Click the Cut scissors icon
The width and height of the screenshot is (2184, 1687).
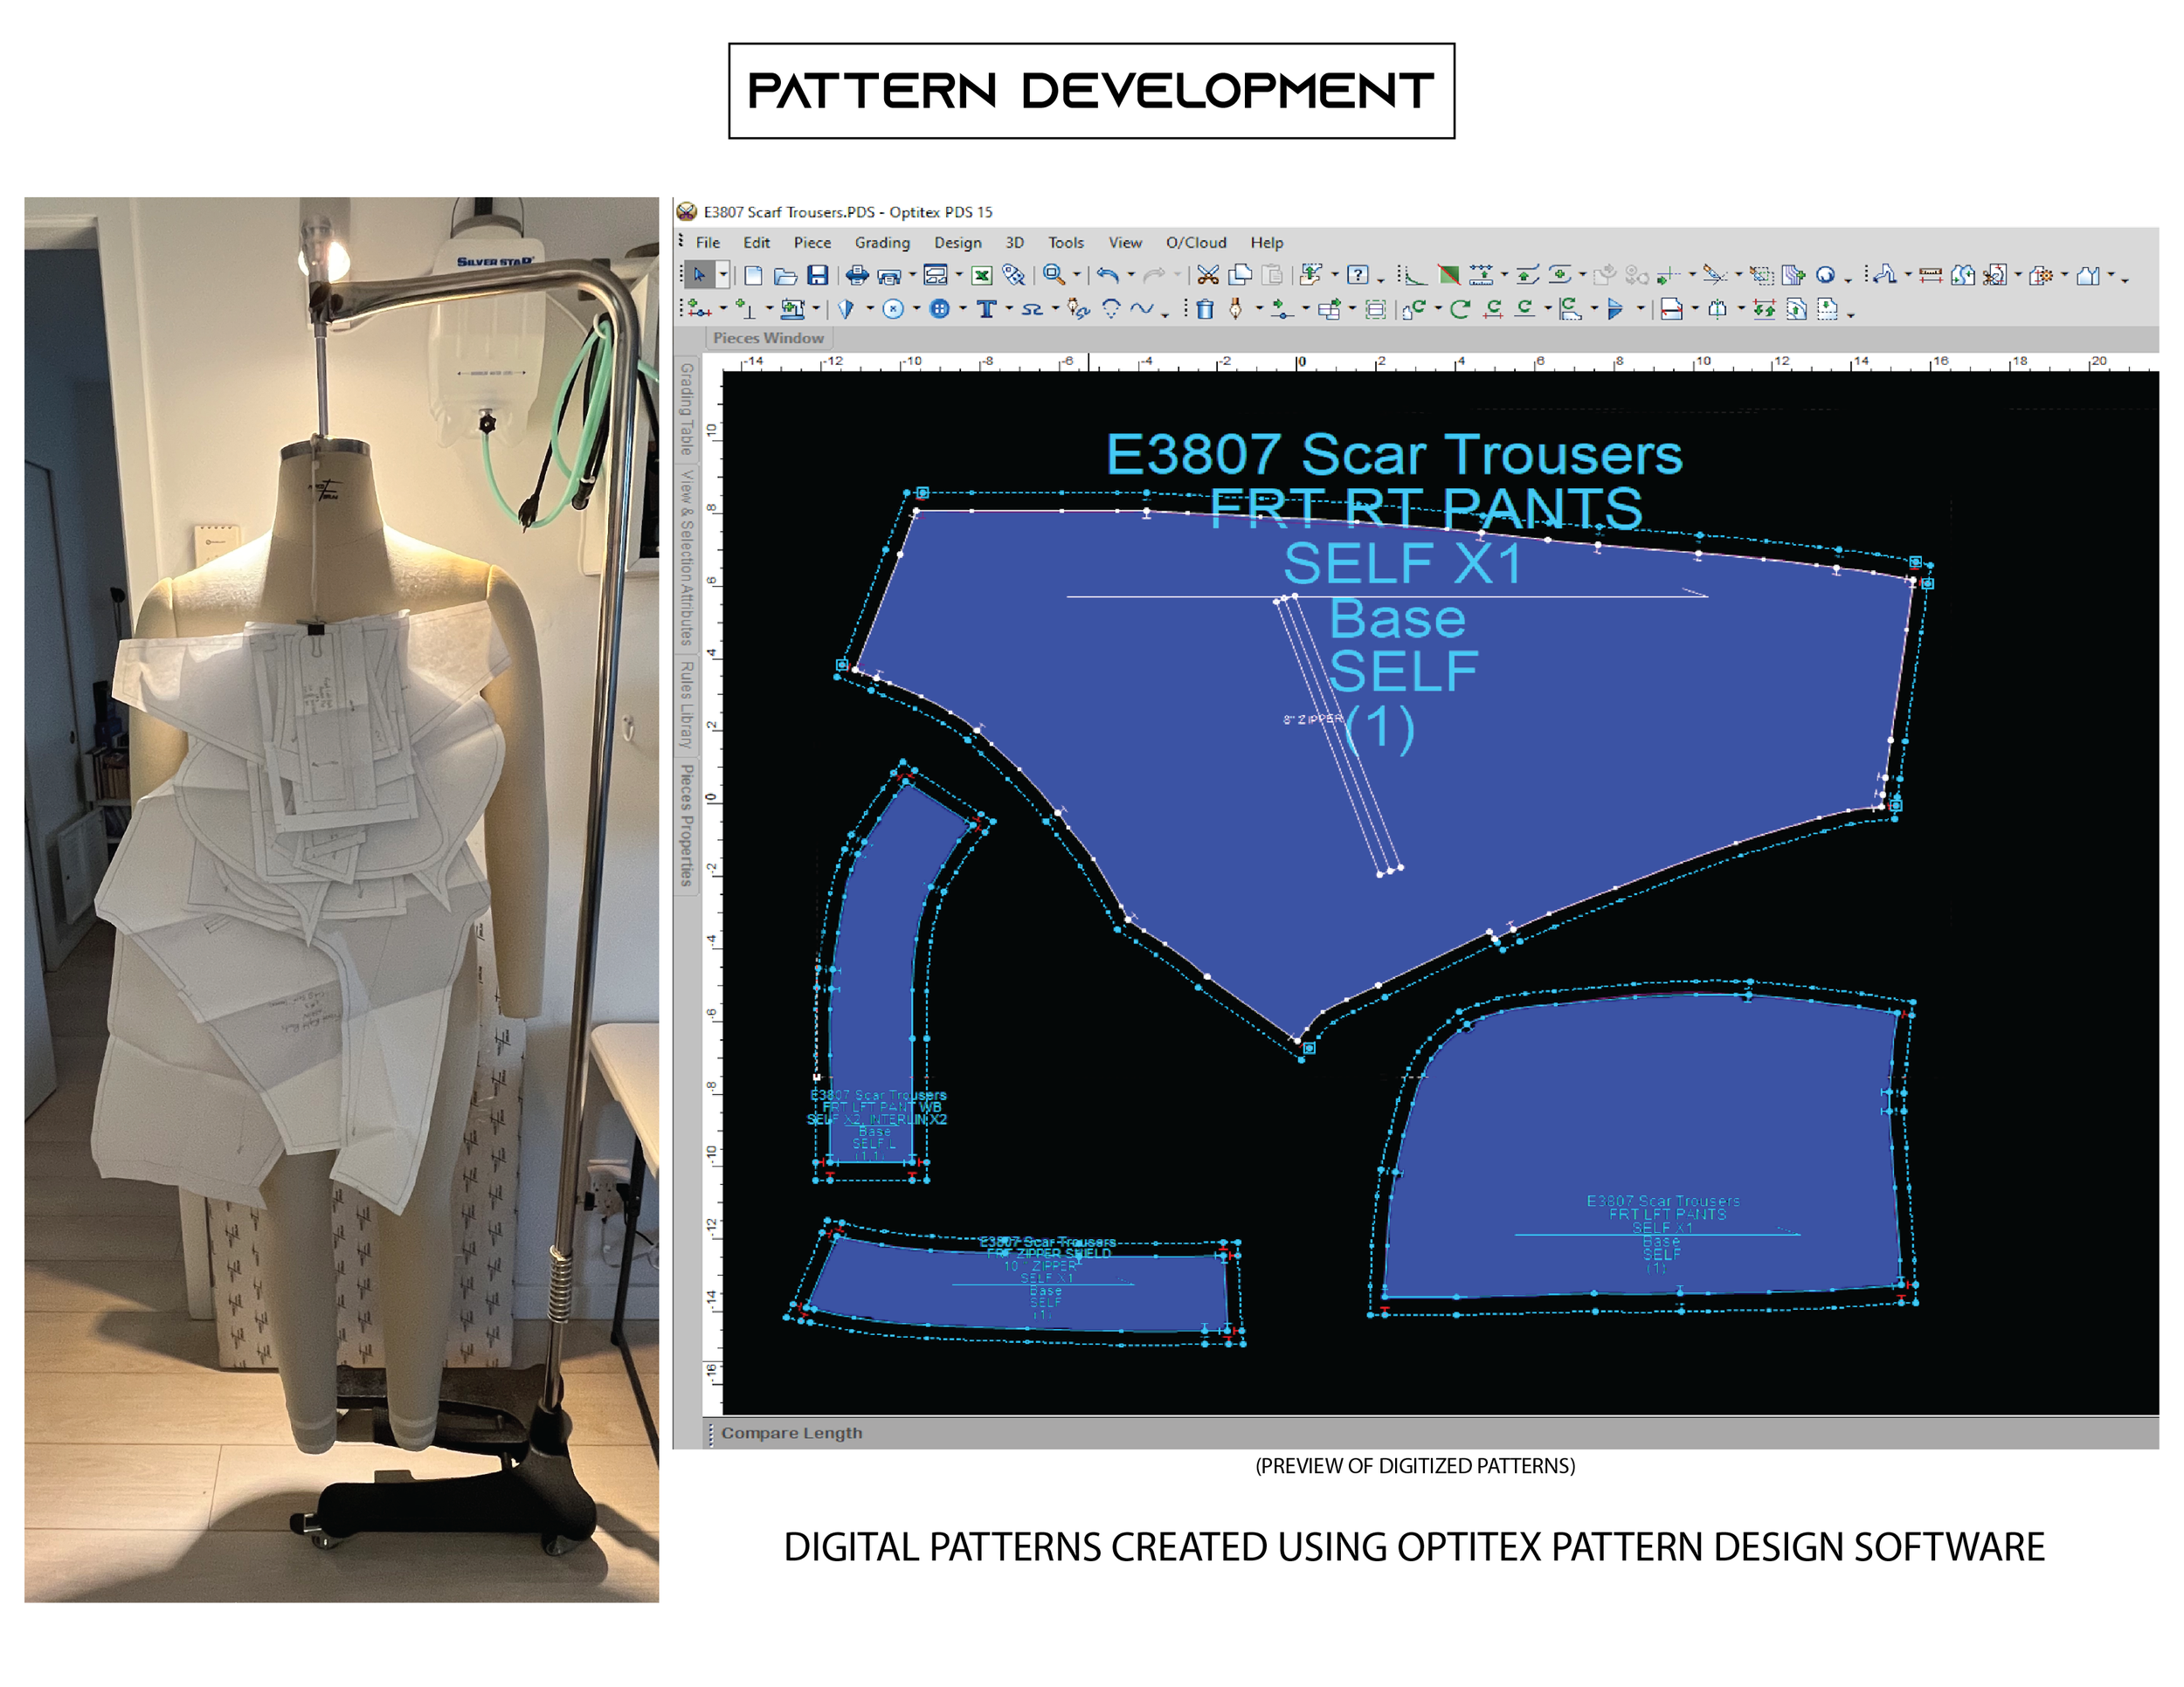point(1207,275)
